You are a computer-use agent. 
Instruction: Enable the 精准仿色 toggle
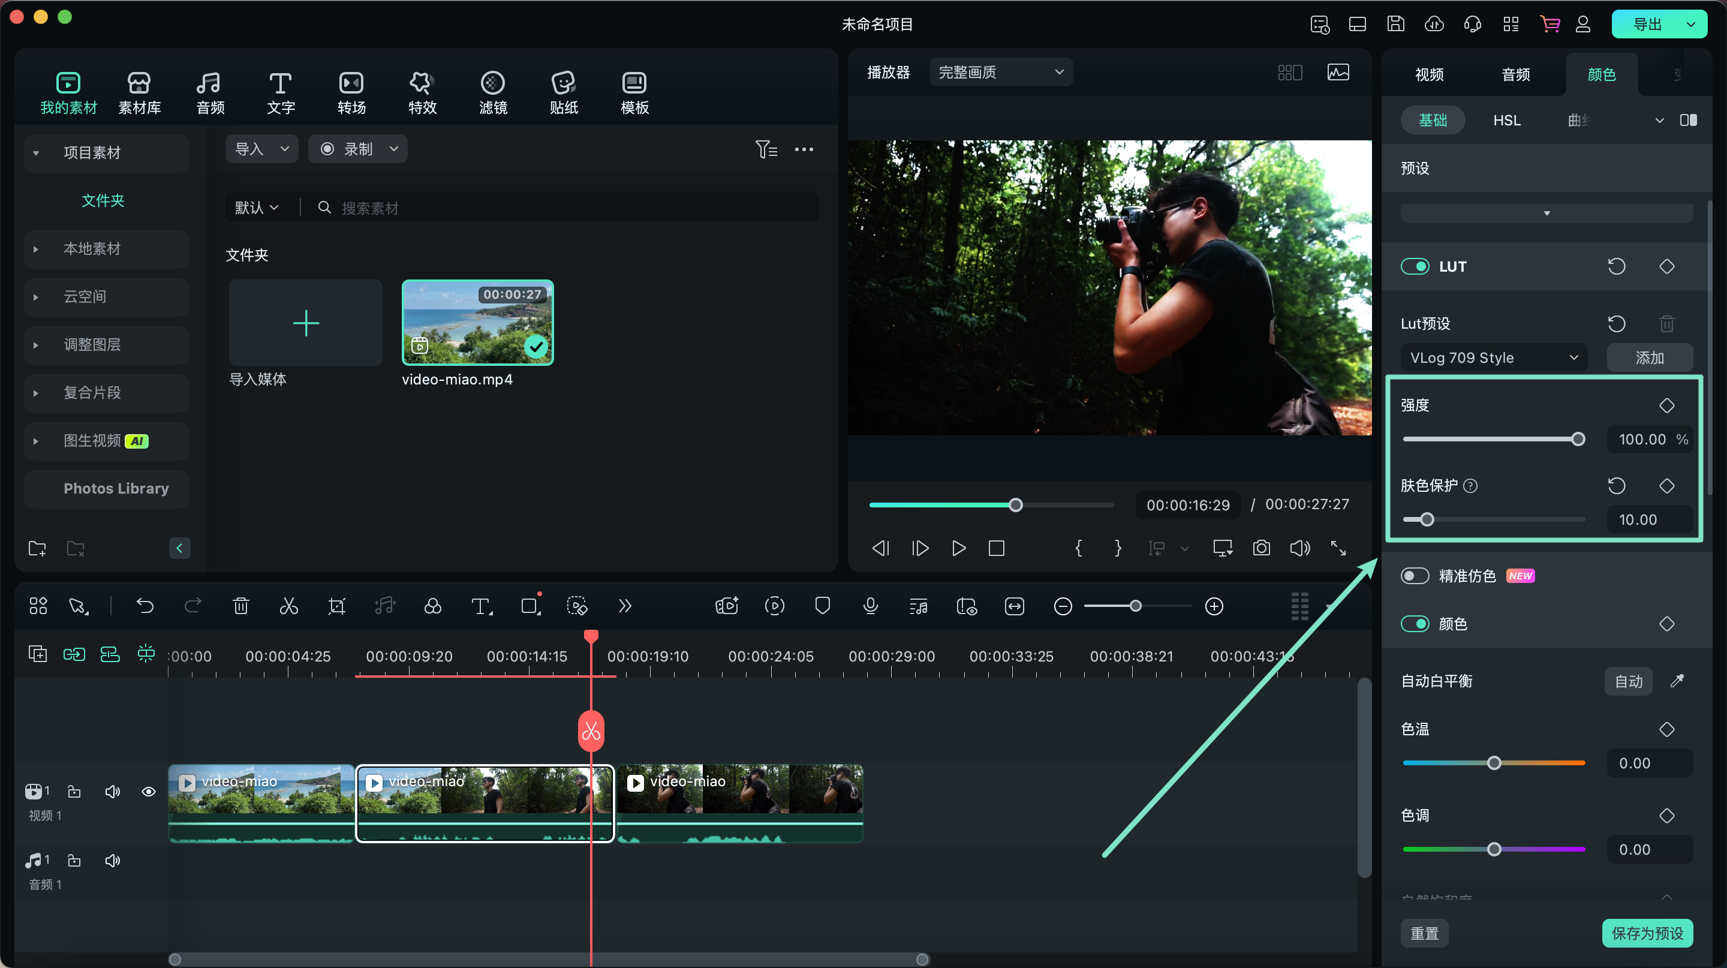pos(1415,576)
